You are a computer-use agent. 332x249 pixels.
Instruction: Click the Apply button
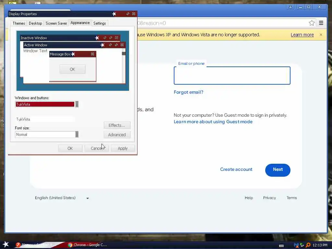(123, 148)
